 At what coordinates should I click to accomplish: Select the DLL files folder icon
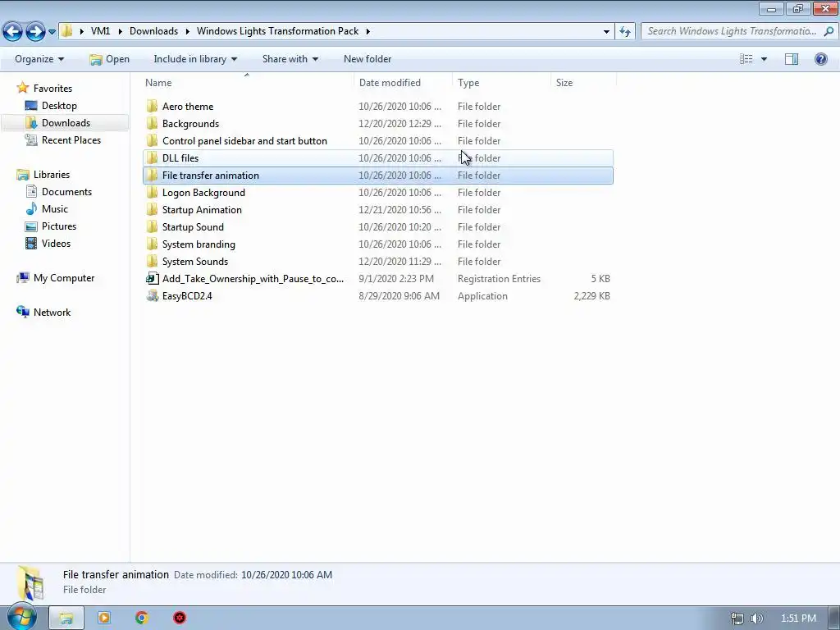tap(152, 158)
